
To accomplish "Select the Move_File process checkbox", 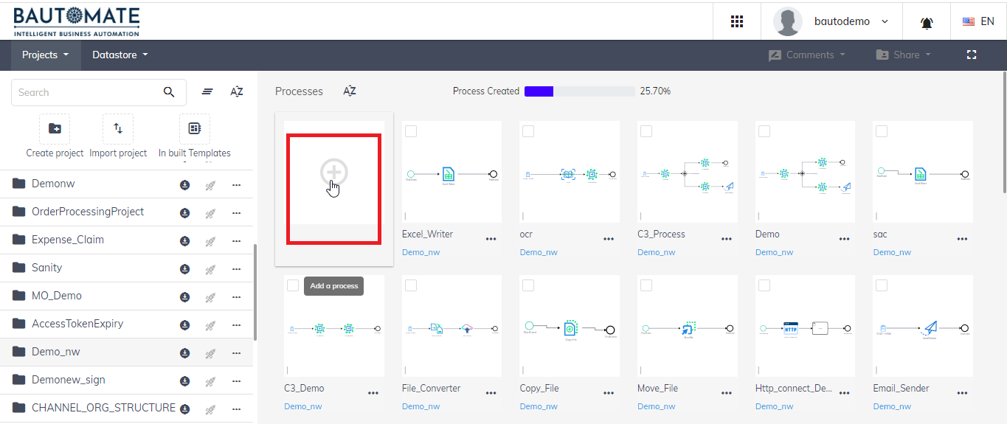I will click(646, 285).
